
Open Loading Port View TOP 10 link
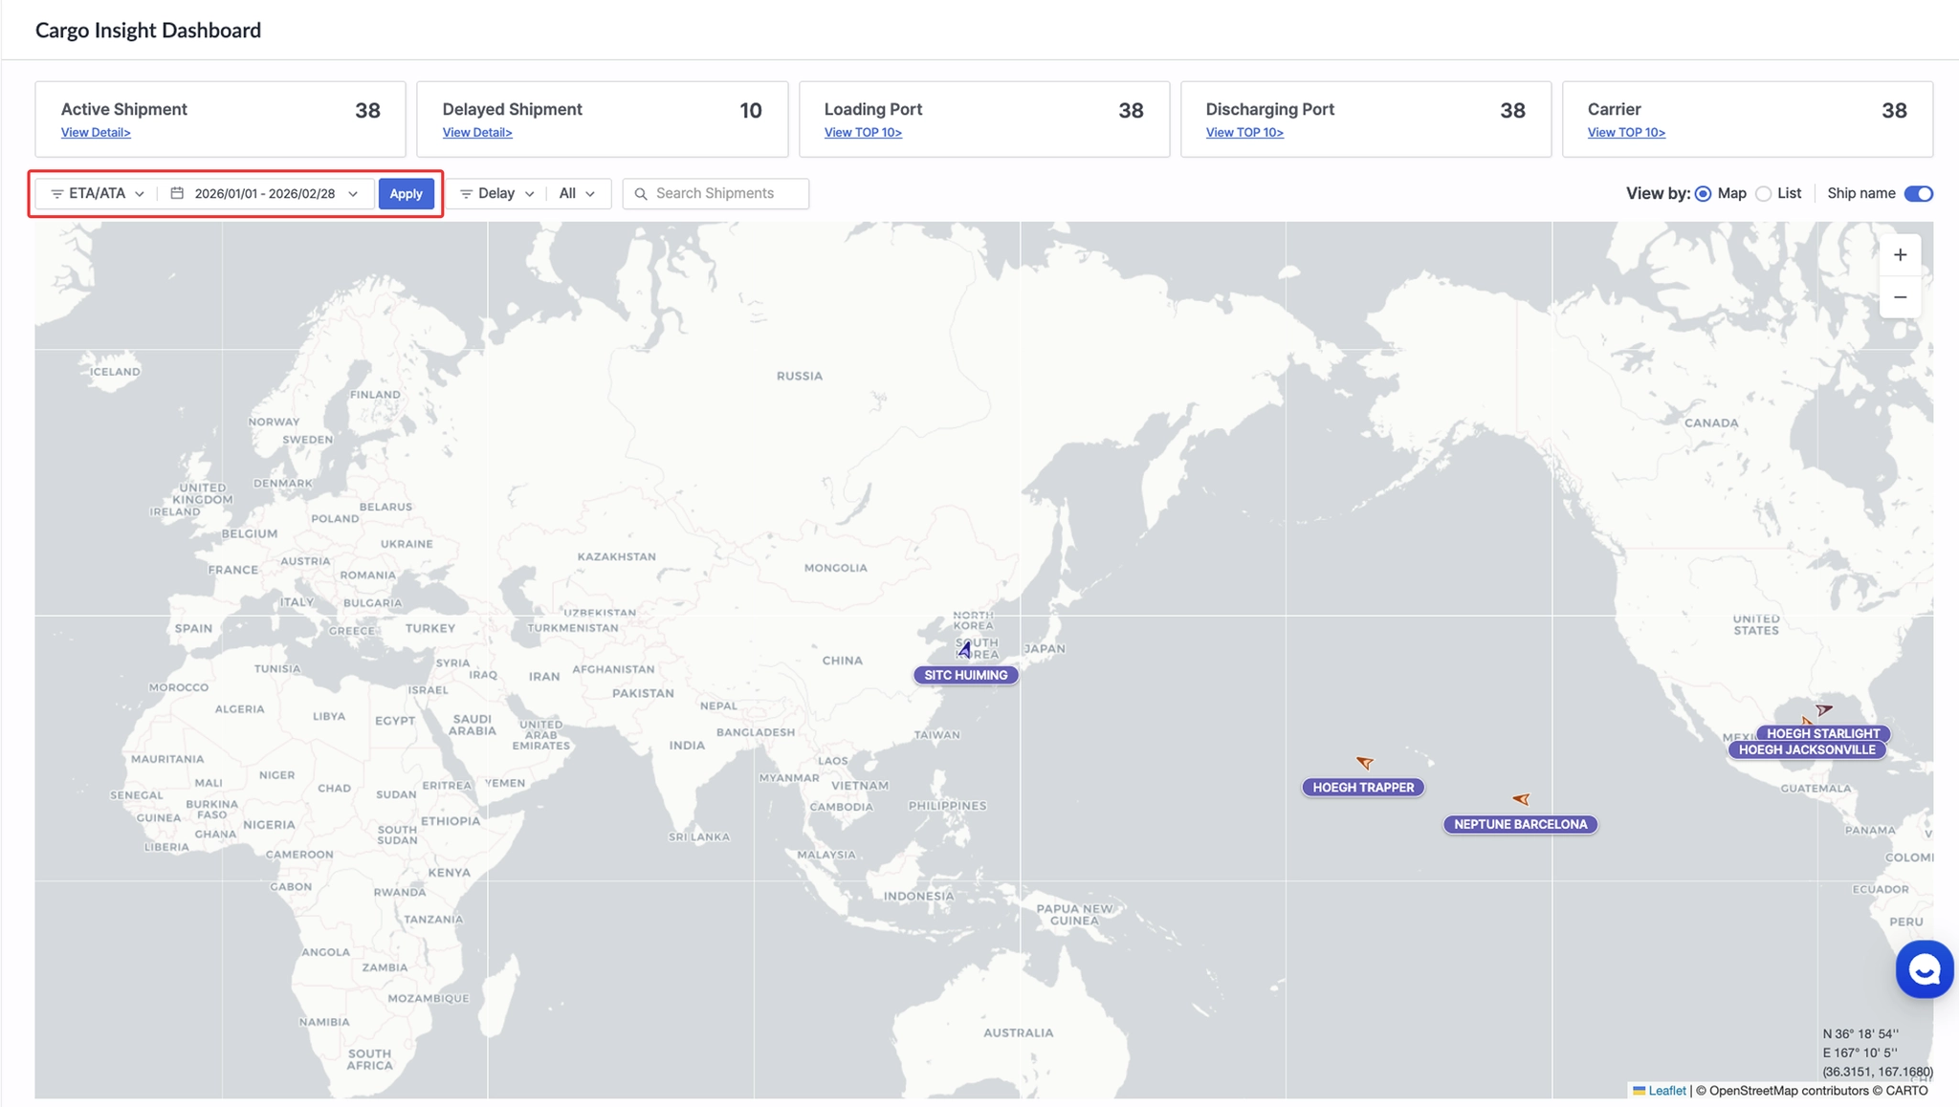point(863,133)
